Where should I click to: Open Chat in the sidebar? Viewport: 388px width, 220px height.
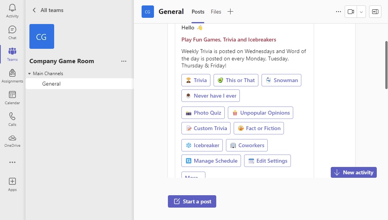tap(12, 33)
